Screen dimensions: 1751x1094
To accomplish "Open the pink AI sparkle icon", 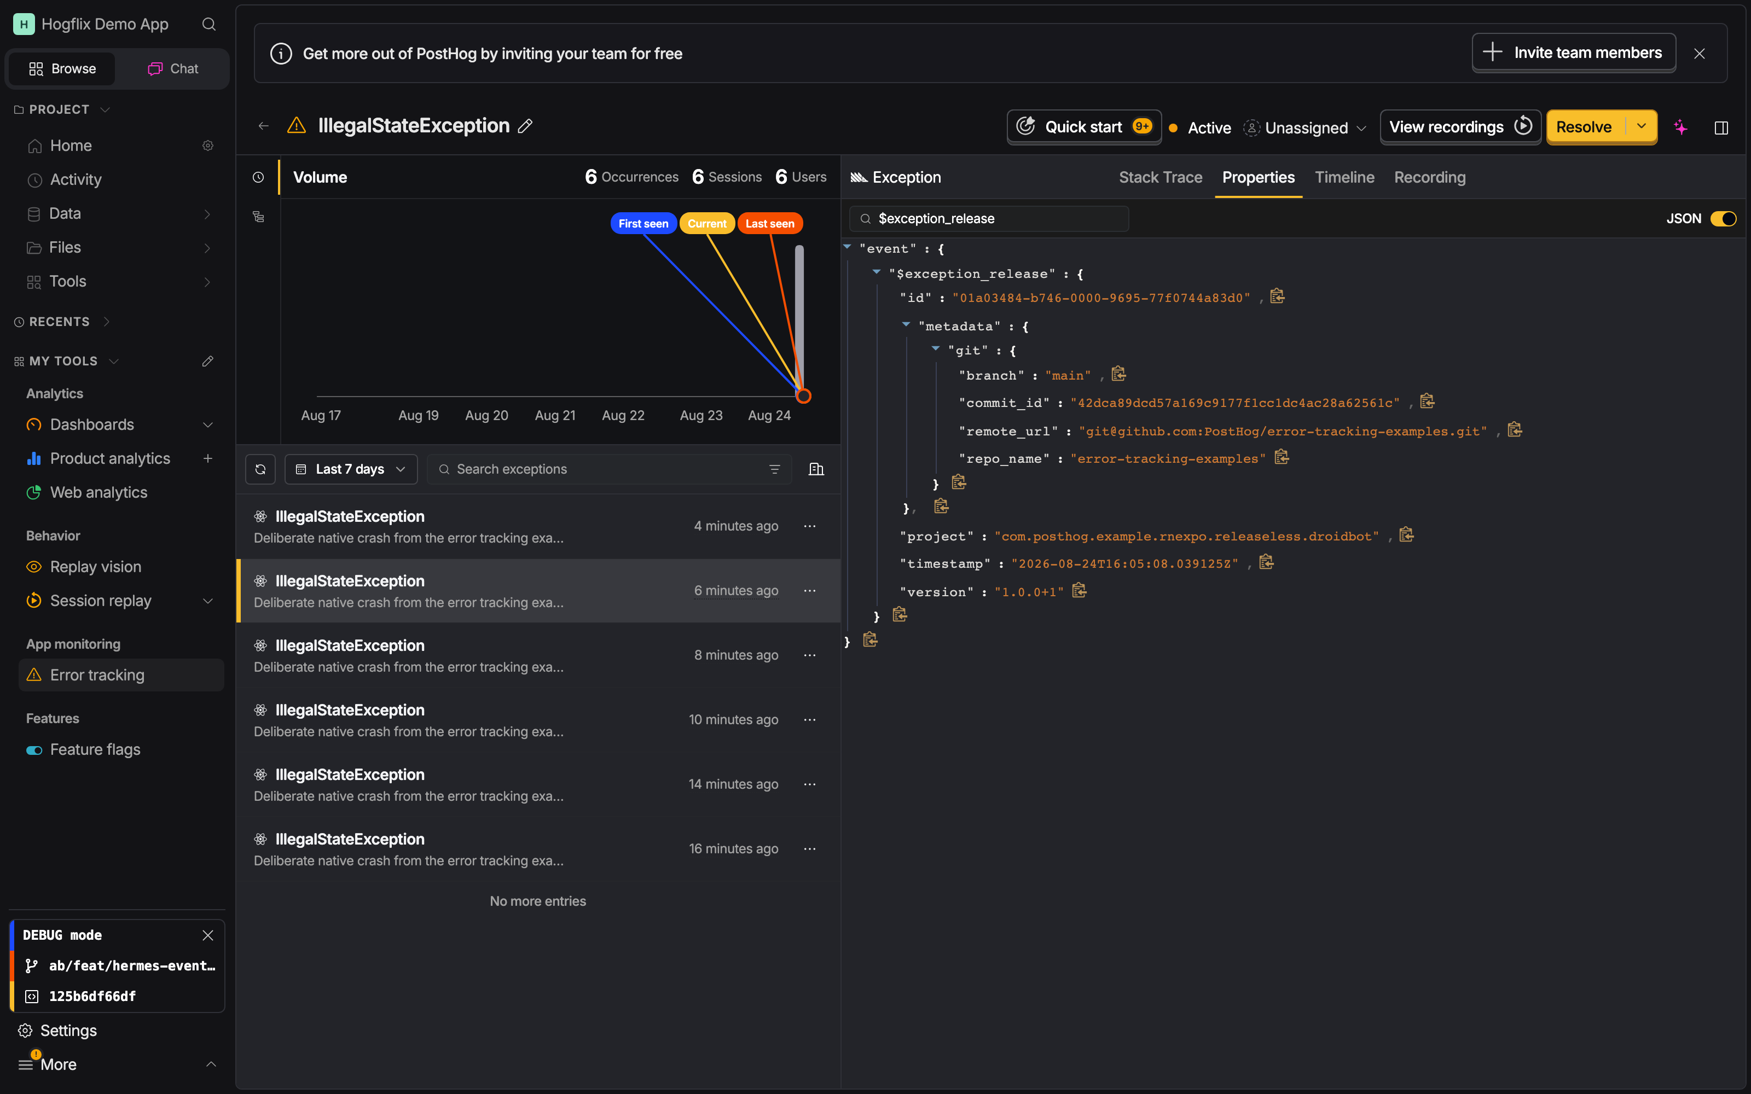I will pos(1681,127).
